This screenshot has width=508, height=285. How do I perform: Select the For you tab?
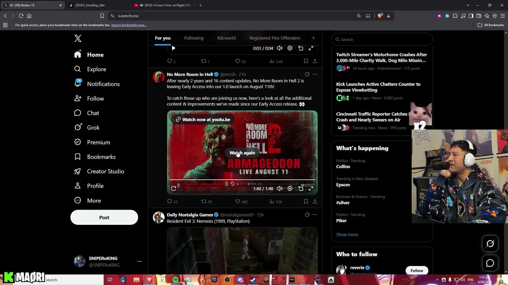click(x=163, y=38)
